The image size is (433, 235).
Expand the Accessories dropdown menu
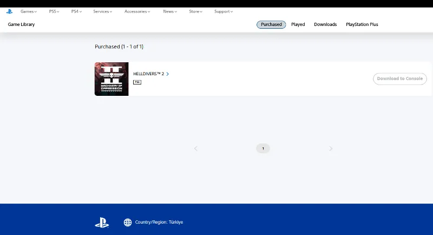(137, 11)
